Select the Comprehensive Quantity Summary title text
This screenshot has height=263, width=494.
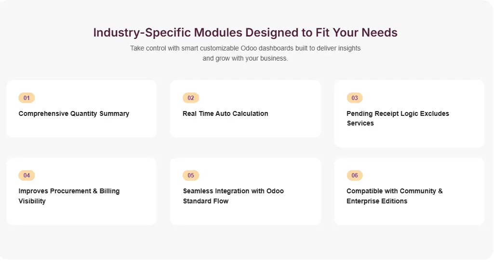click(x=74, y=114)
